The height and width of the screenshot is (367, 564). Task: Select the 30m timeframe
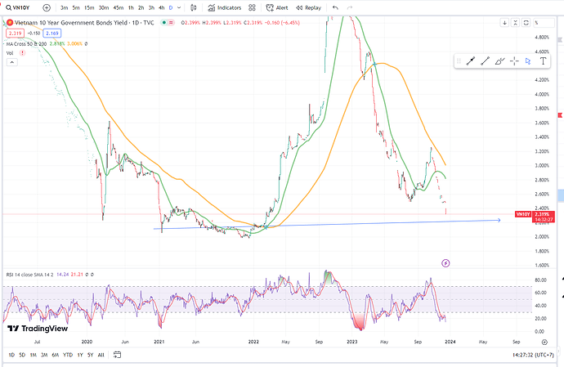[x=104, y=7]
